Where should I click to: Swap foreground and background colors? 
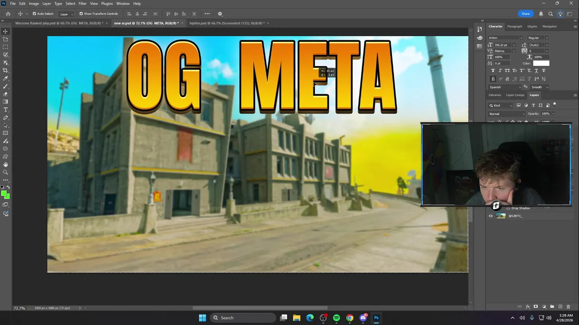tap(8, 186)
